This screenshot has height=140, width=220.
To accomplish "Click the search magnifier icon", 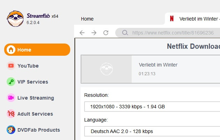I will tap(125, 33).
